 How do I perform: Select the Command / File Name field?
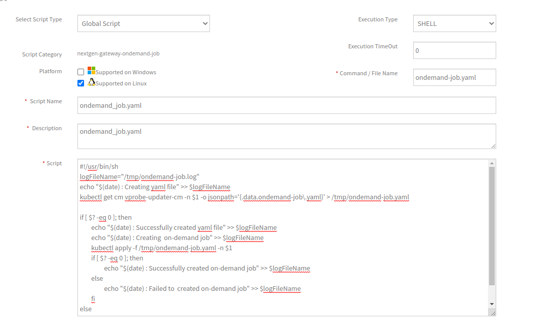tap(454, 77)
